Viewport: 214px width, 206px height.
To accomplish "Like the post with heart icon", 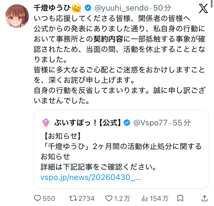I will click(x=108, y=198).
